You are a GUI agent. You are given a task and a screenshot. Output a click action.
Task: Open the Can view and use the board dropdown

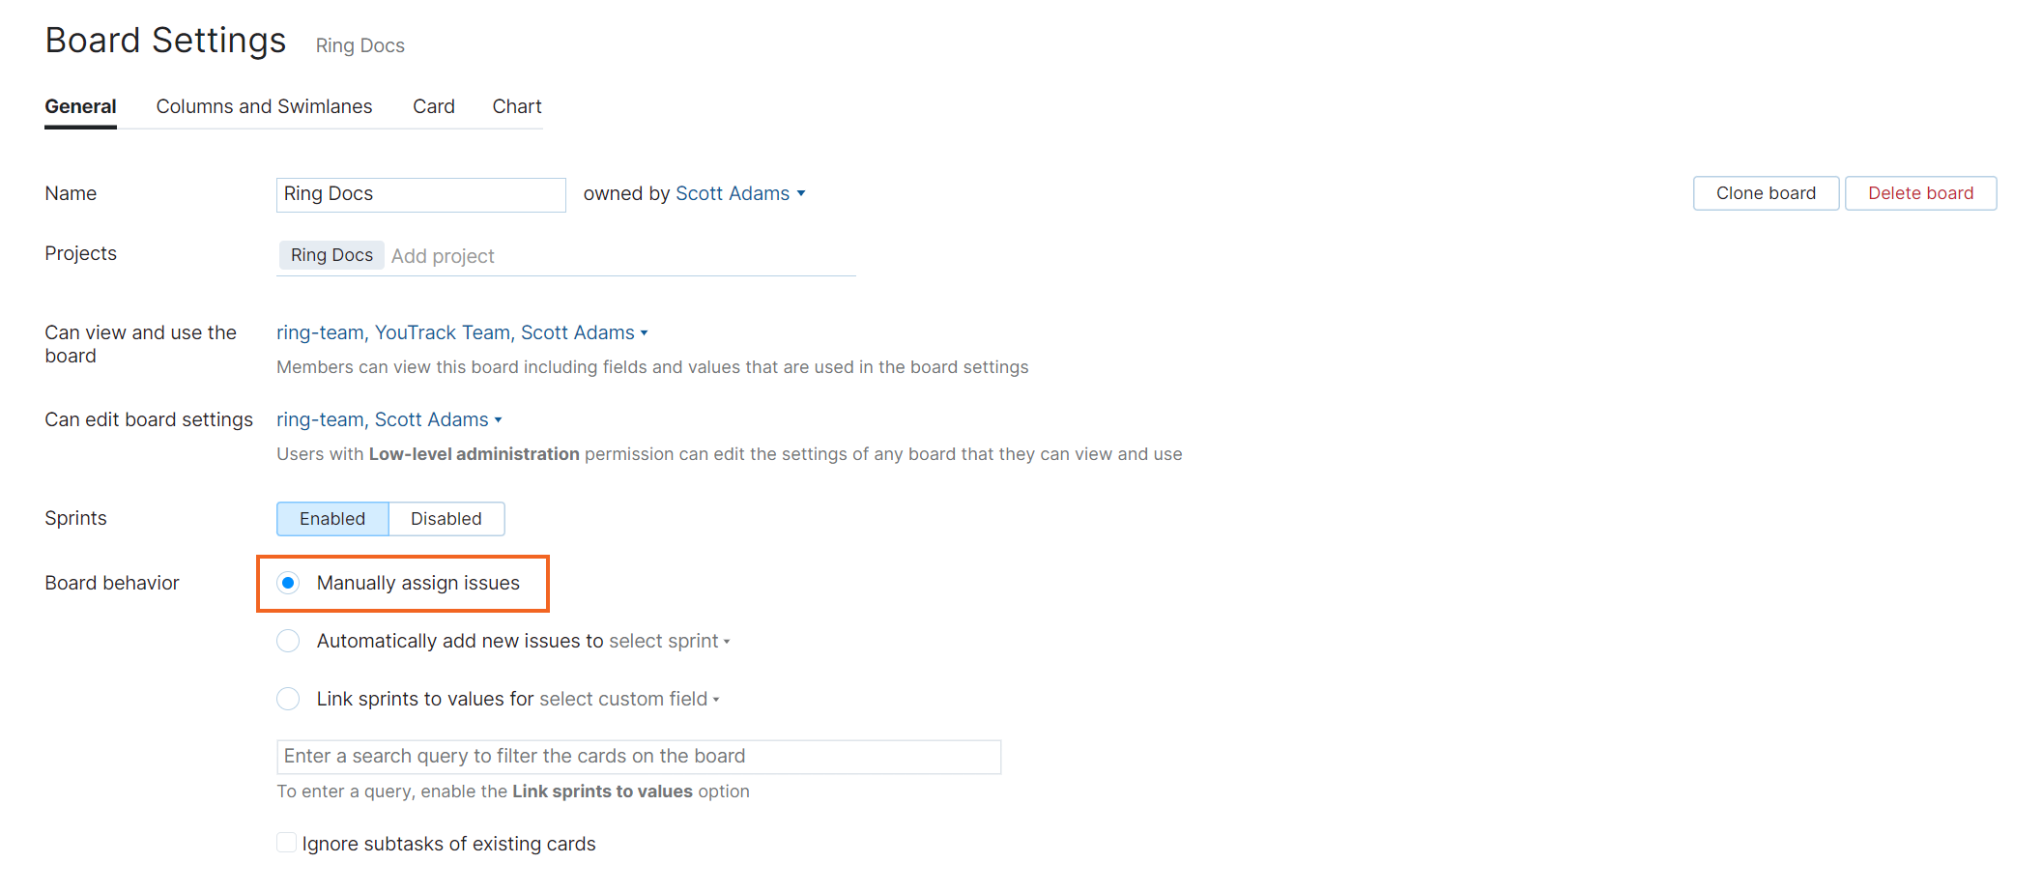(645, 332)
